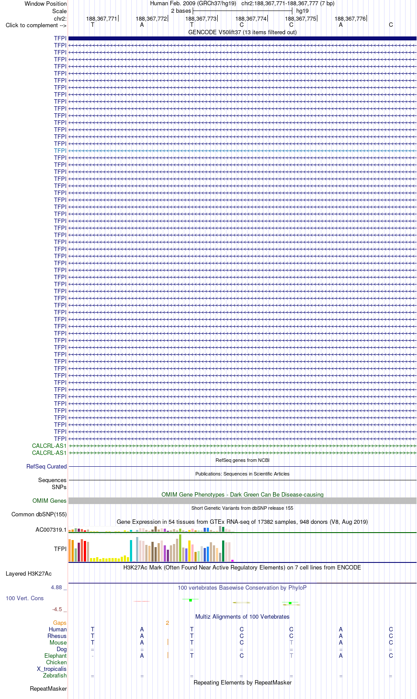The image size is (417, 699).
Task: Click the '100 Vert. Cons' label
Action: (x=25, y=598)
